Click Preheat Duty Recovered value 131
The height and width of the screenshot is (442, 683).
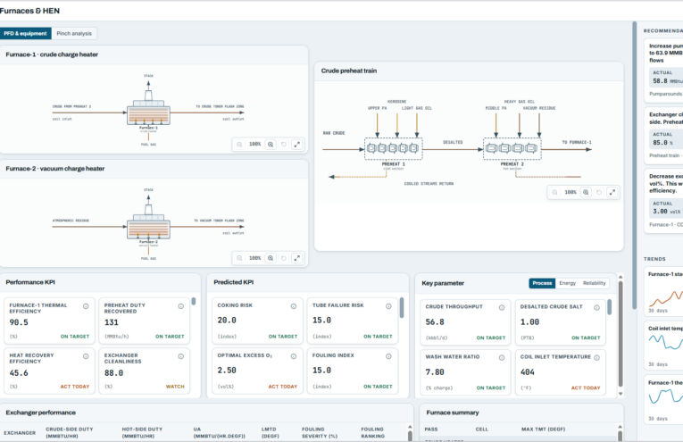[111, 322]
